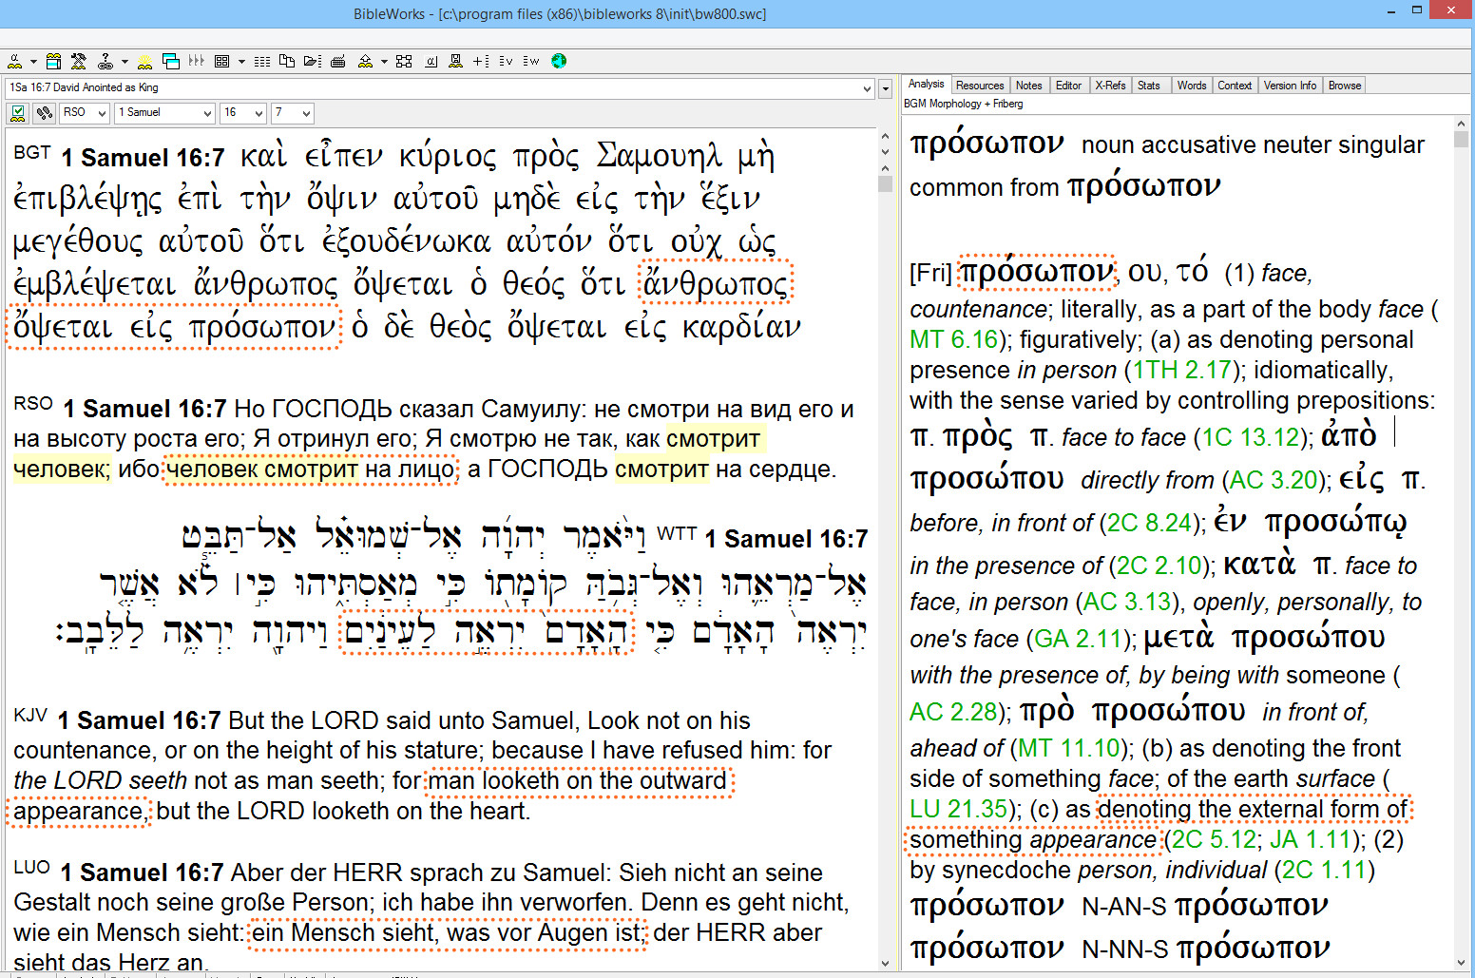Follow the 'MT 6.16' reference link
The height and width of the screenshot is (978, 1475).
point(953,339)
